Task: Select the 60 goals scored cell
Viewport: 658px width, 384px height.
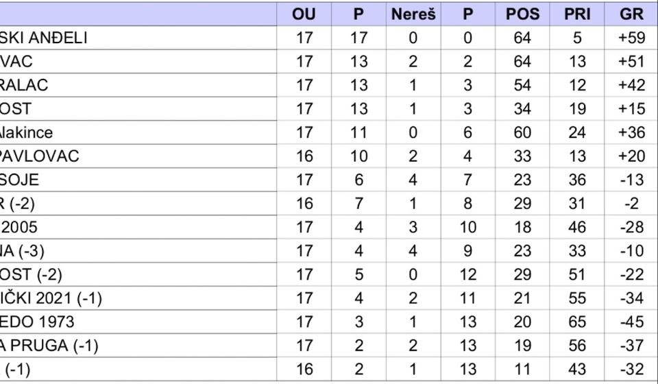Action: point(522,132)
